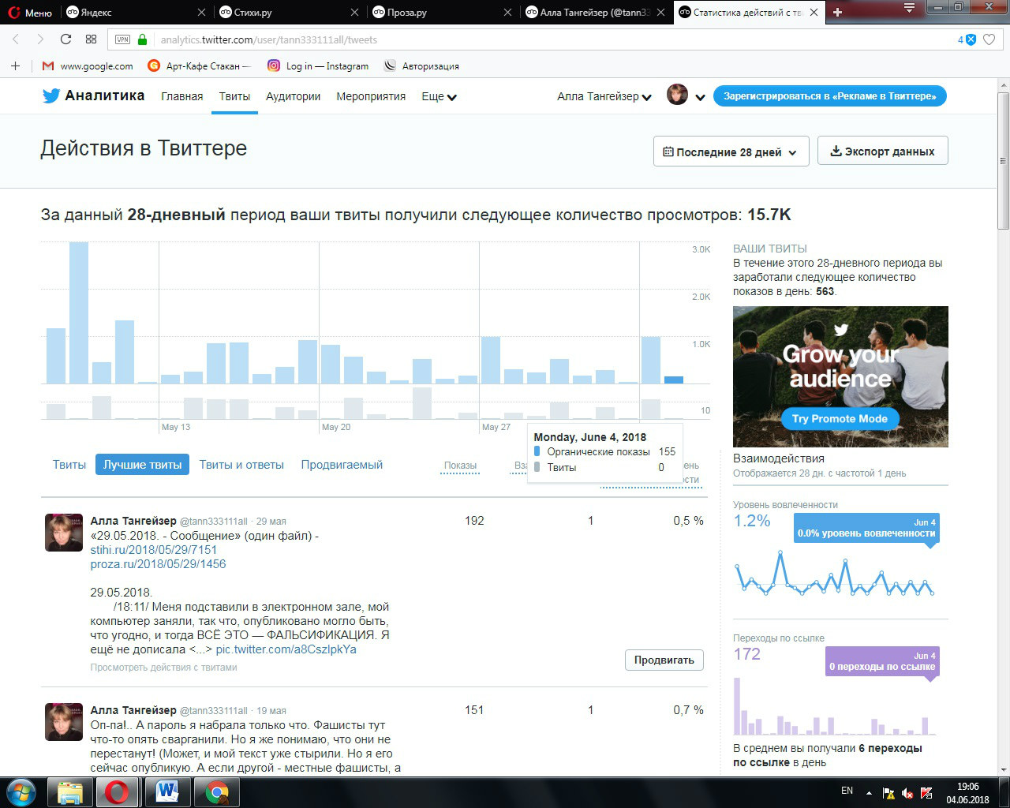
Task: Open the pic.twitter.com/a8CszlpkYa link
Action: (x=286, y=649)
